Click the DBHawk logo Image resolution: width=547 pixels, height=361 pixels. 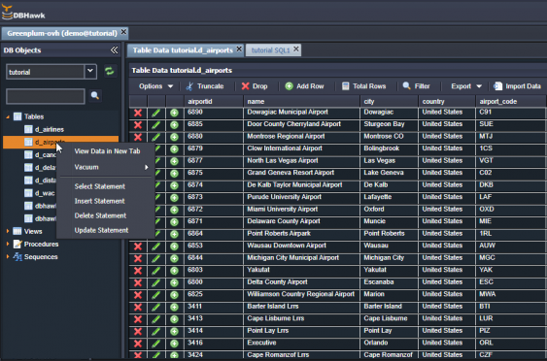(x=23, y=13)
